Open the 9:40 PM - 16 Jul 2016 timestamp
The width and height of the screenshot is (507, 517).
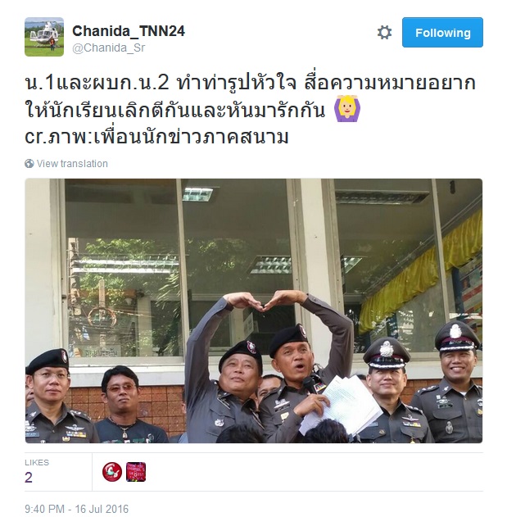click(76, 509)
